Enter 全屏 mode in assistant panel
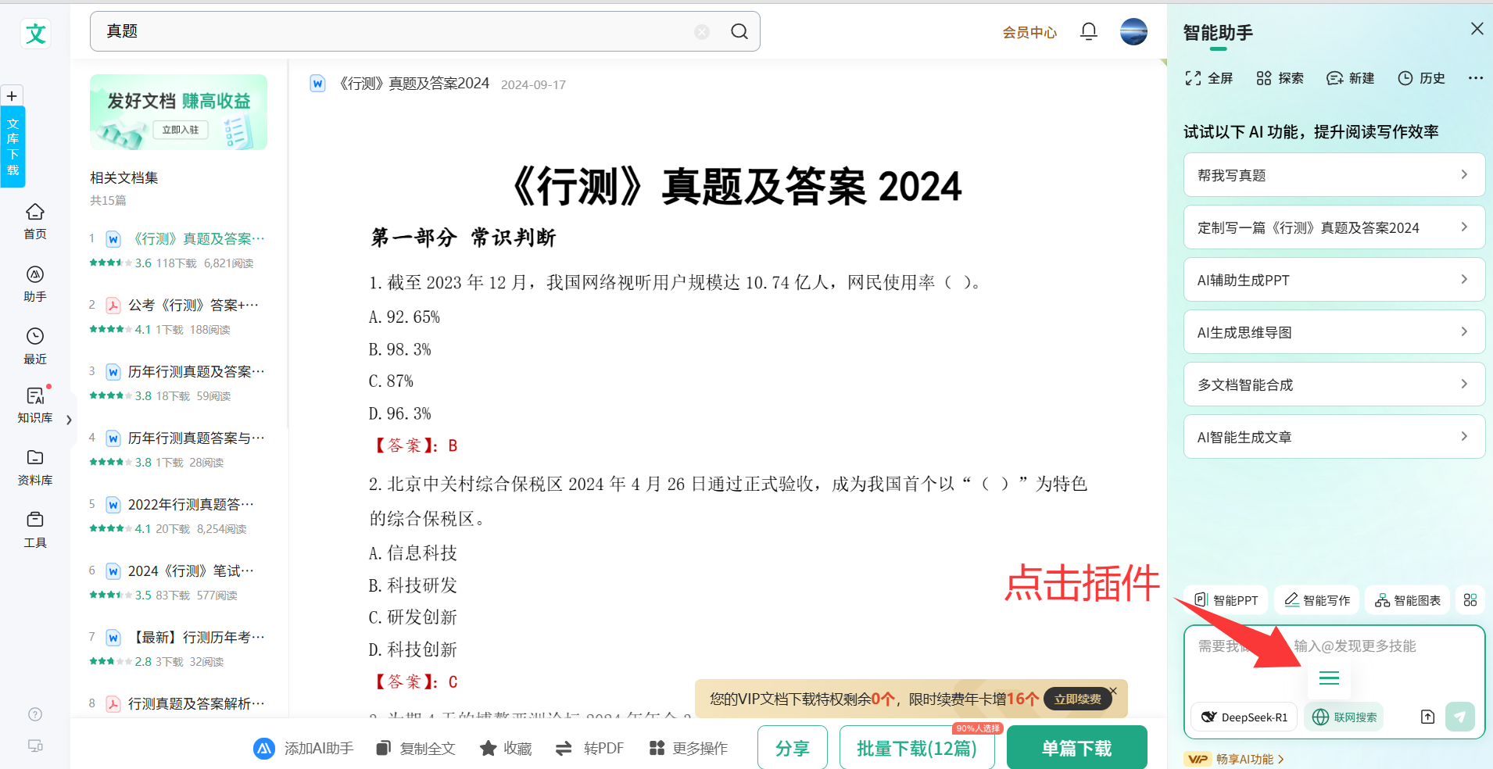Screen dimensions: 1493x769 coord(1209,78)
